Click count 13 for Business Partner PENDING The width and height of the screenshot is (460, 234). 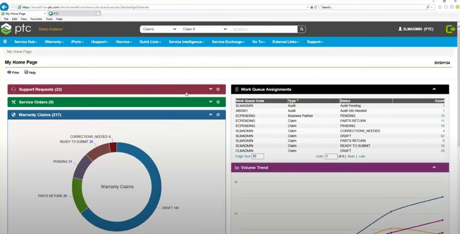coord(443,116)
